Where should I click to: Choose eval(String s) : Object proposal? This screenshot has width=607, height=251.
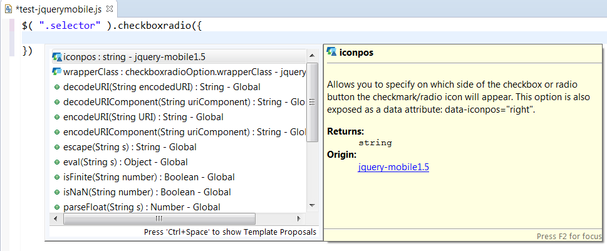point(179,162)
